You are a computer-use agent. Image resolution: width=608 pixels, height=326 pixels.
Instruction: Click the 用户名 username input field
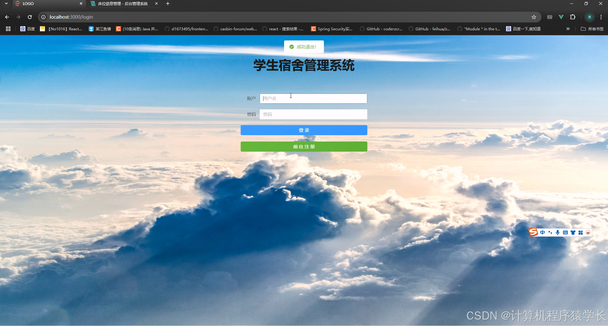[x=313, y=98]
